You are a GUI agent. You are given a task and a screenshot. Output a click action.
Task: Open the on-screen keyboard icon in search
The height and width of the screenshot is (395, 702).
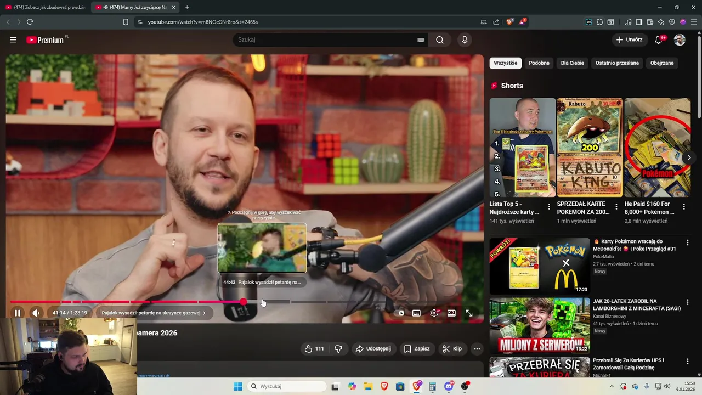(421, 40)
